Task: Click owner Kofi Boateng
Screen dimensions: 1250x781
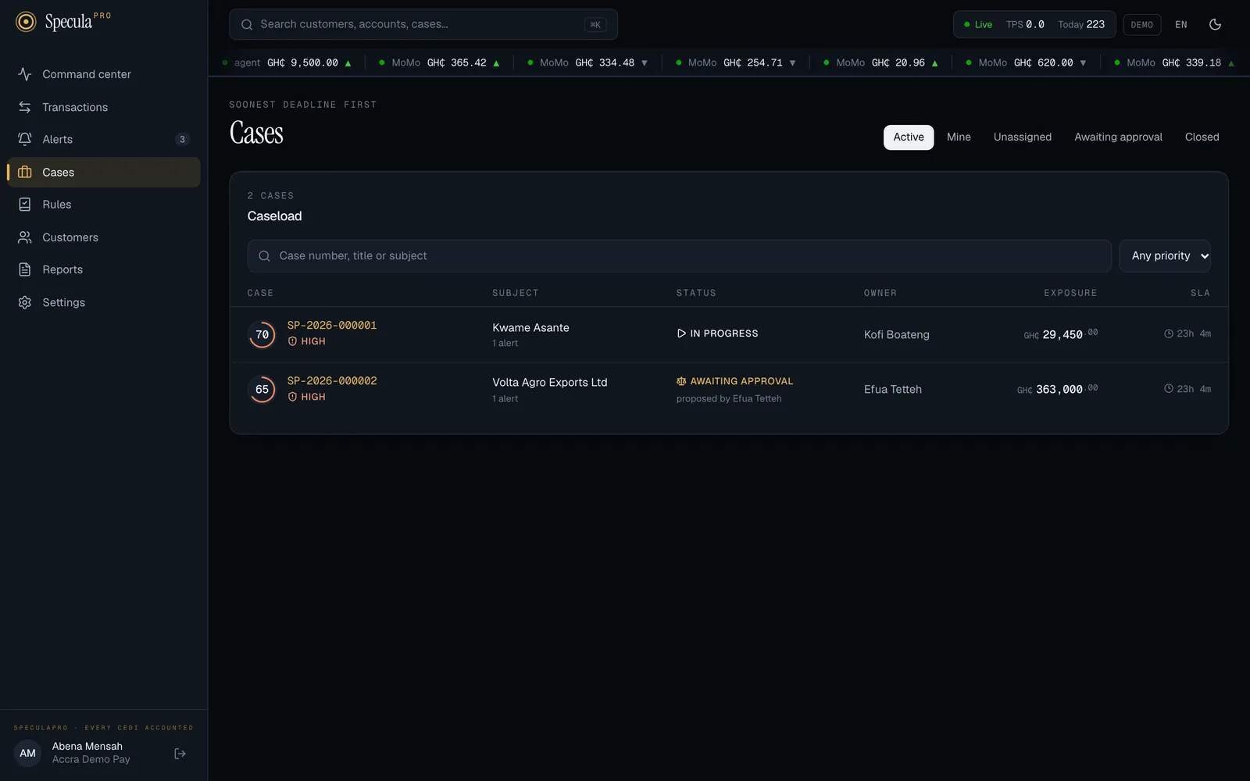Action: (896, 334)
